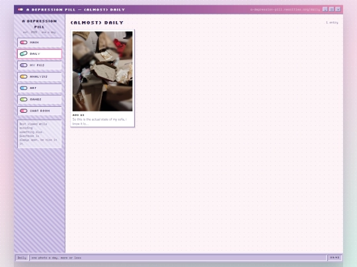Click the '1 entry' counter text
Image resolution: width=357 pixels, height=267 pixels.
click(332, 22)
